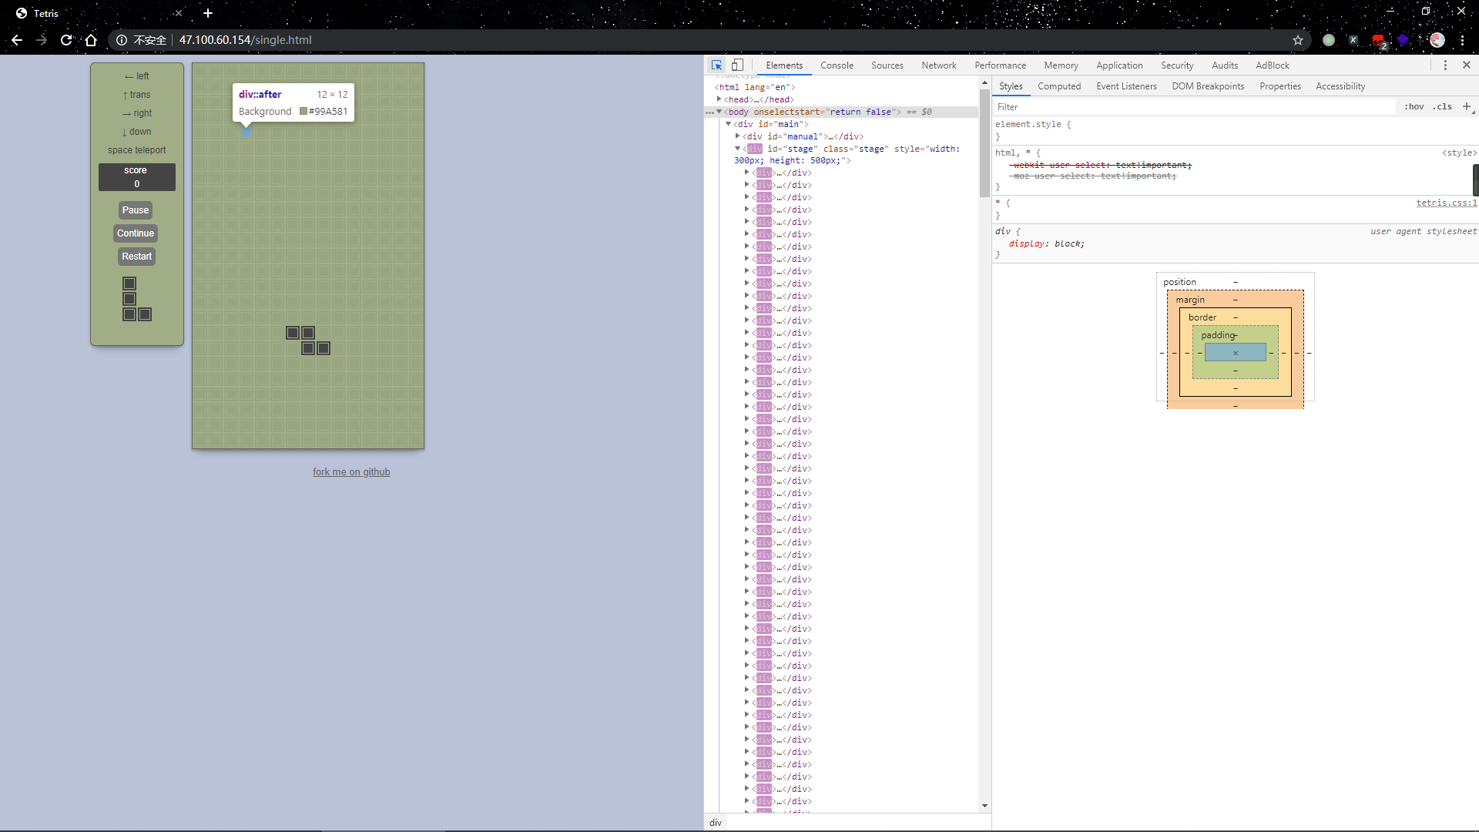Toggle the :hov element state panel

(1414, 107)
